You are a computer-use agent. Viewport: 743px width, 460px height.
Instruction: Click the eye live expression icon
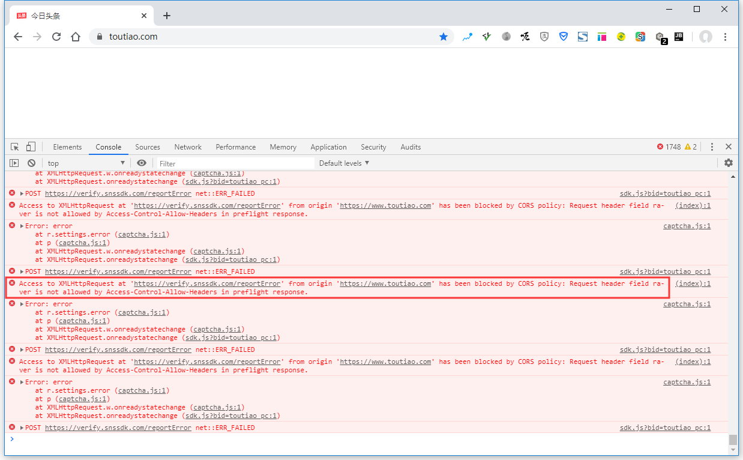point(142,163)
